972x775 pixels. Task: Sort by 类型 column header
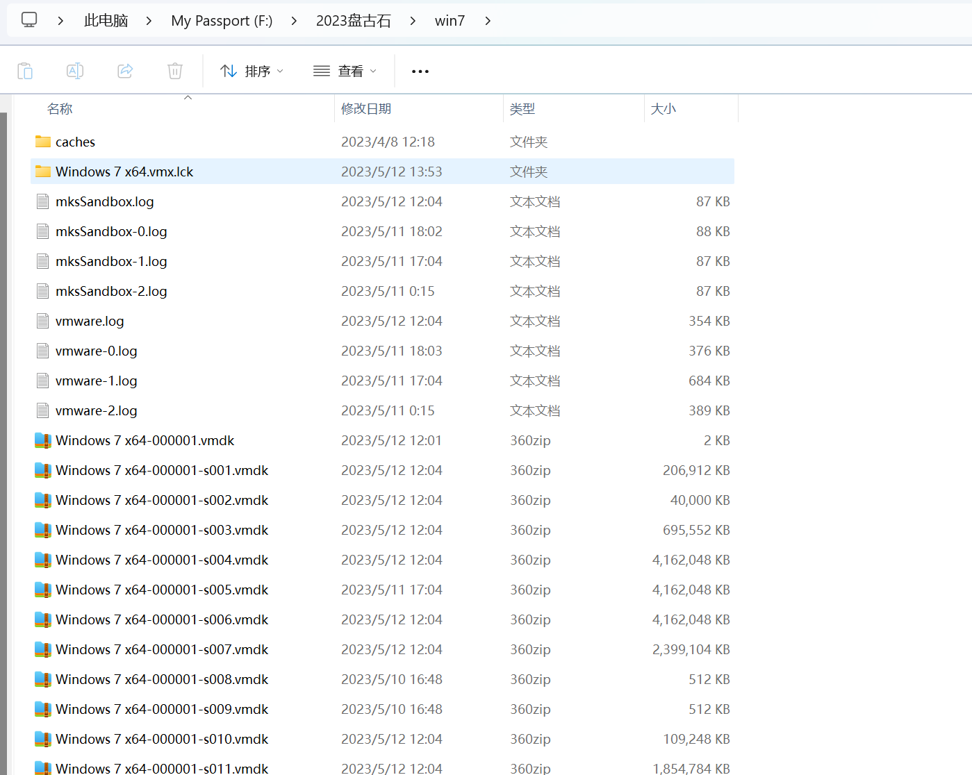[x=522, y=109]
